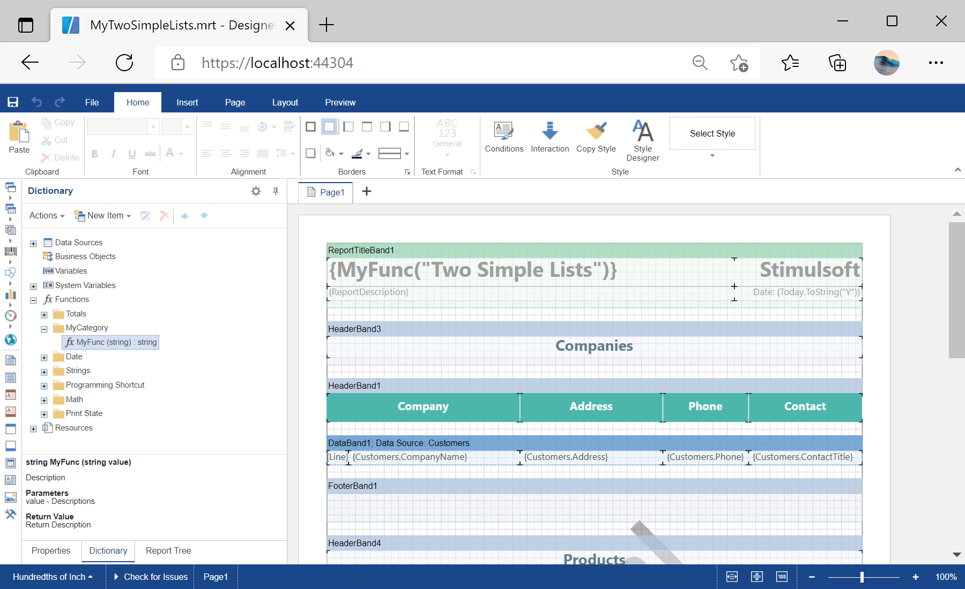The width and height of the screenshot is (965, 589).
Task: Open the New Item dropdown
Action: tap(102, 216)
